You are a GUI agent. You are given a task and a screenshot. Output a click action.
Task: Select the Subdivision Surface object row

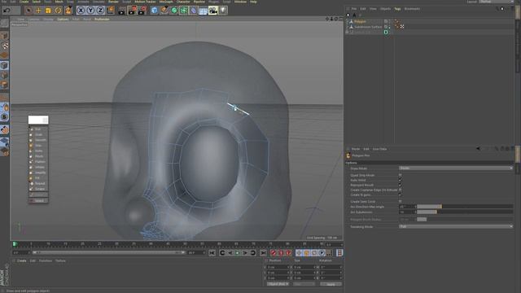367,27
